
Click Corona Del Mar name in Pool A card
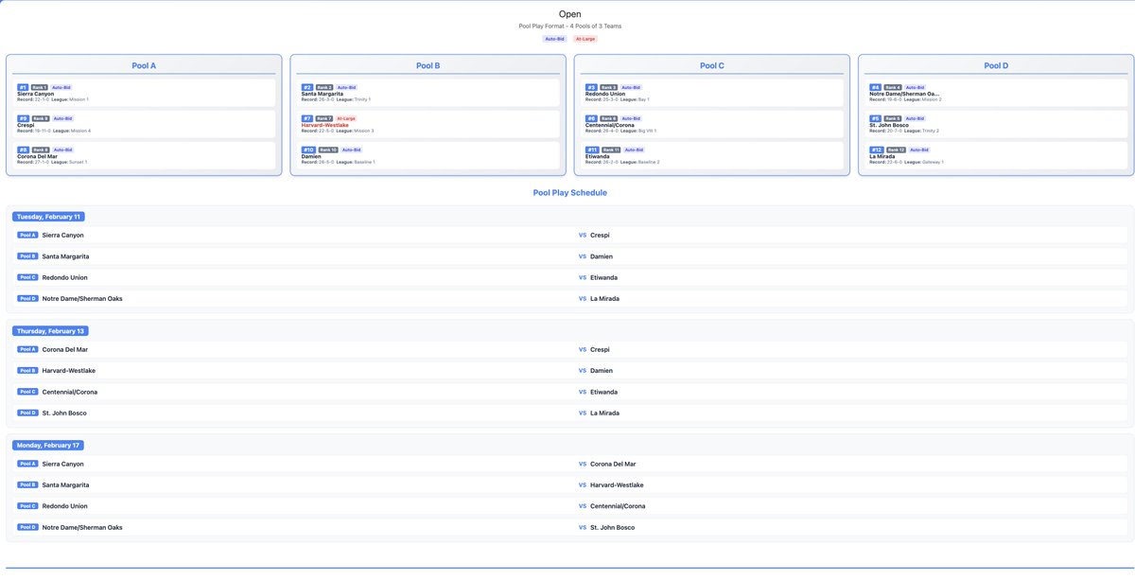point(37,156)
